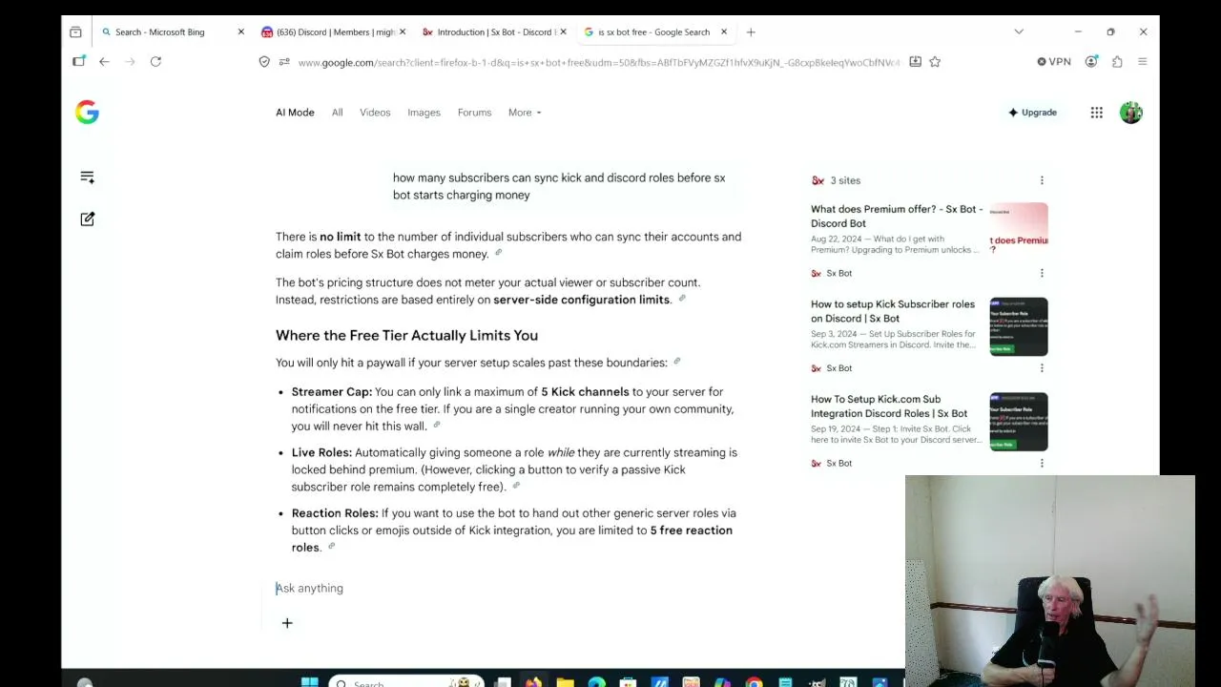
Task: Click the Kick Subscriber roles video thumbnail
Action: coord(1019,327)
